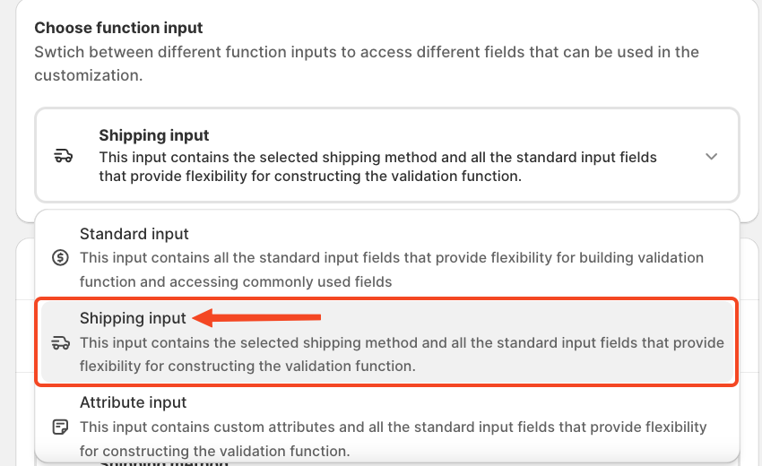Click the Standard input description about commonly used fields
This screenshot has width=762, height=466.
coord(391,269)
